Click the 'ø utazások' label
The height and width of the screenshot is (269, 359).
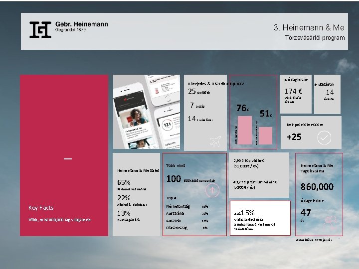pos(324,84)
